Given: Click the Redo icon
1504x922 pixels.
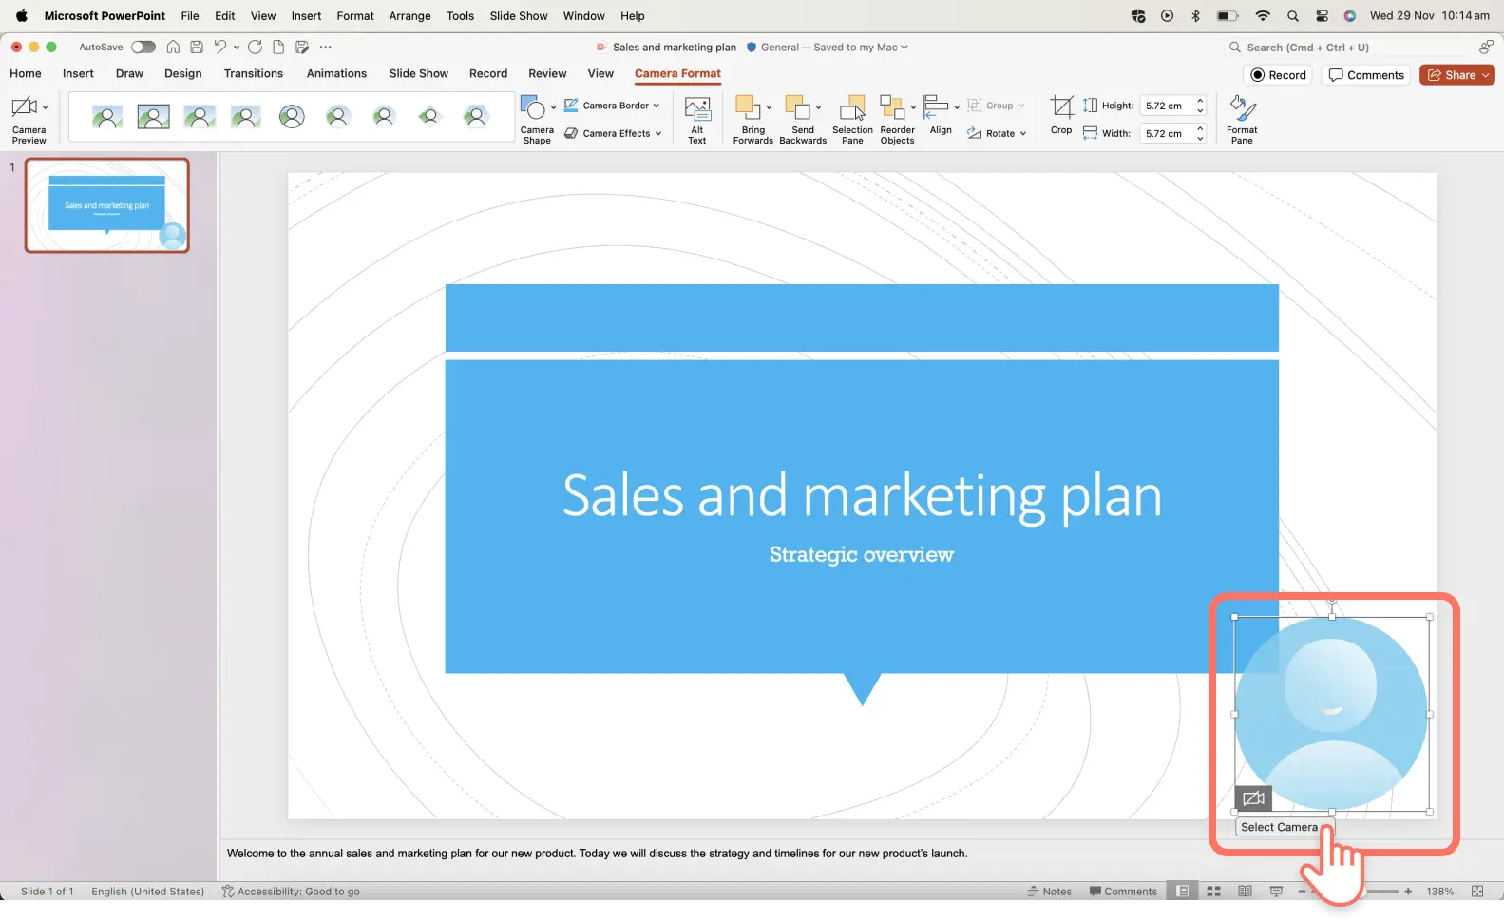Looking at the screenshot, I should (x=255, y=47).
